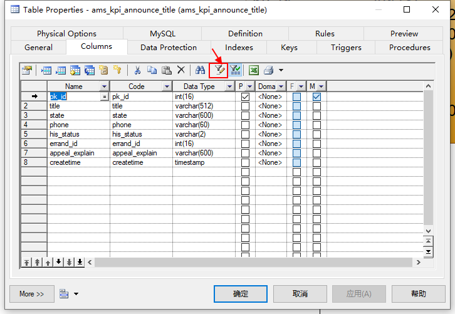Open the M column header dropdown

tap(322, 86)
